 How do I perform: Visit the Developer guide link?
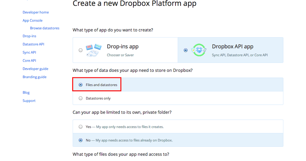click(35, 69)
